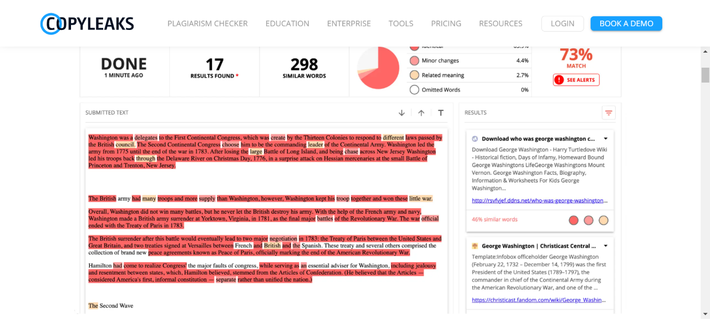Expand the 'George Washington | Christicast' result dropdown
The image size is (710, 320).
coord(606,246)
